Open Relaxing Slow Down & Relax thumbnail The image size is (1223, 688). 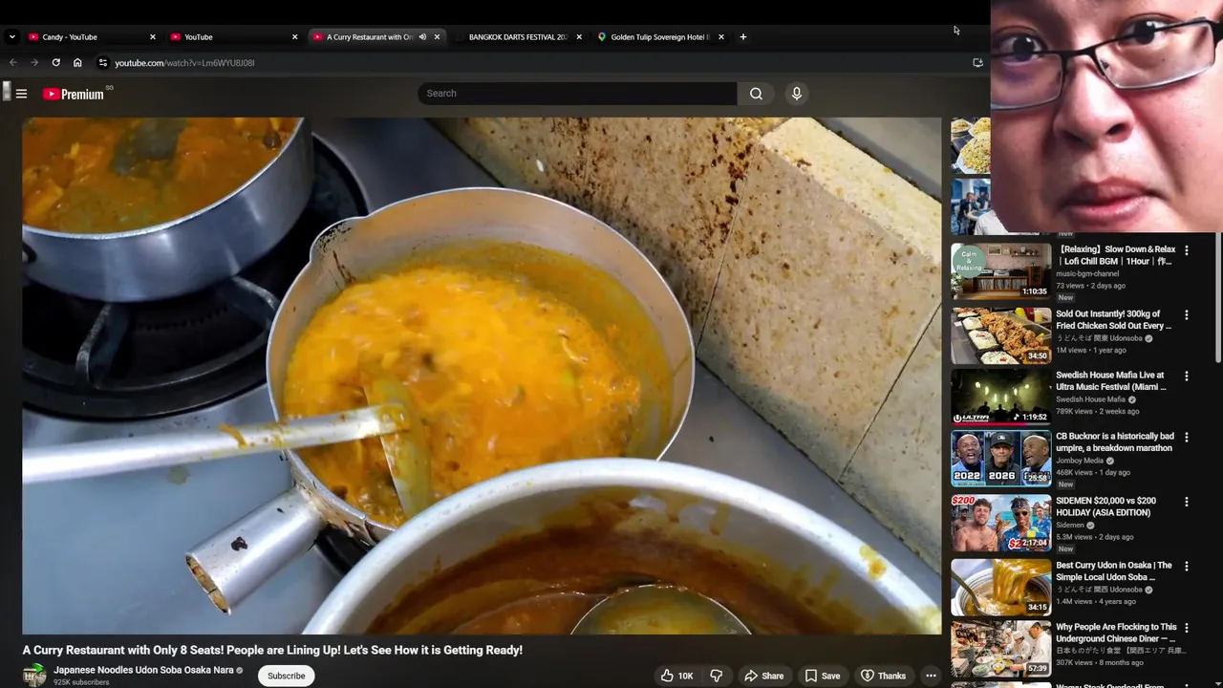[x=1000, y=271]
